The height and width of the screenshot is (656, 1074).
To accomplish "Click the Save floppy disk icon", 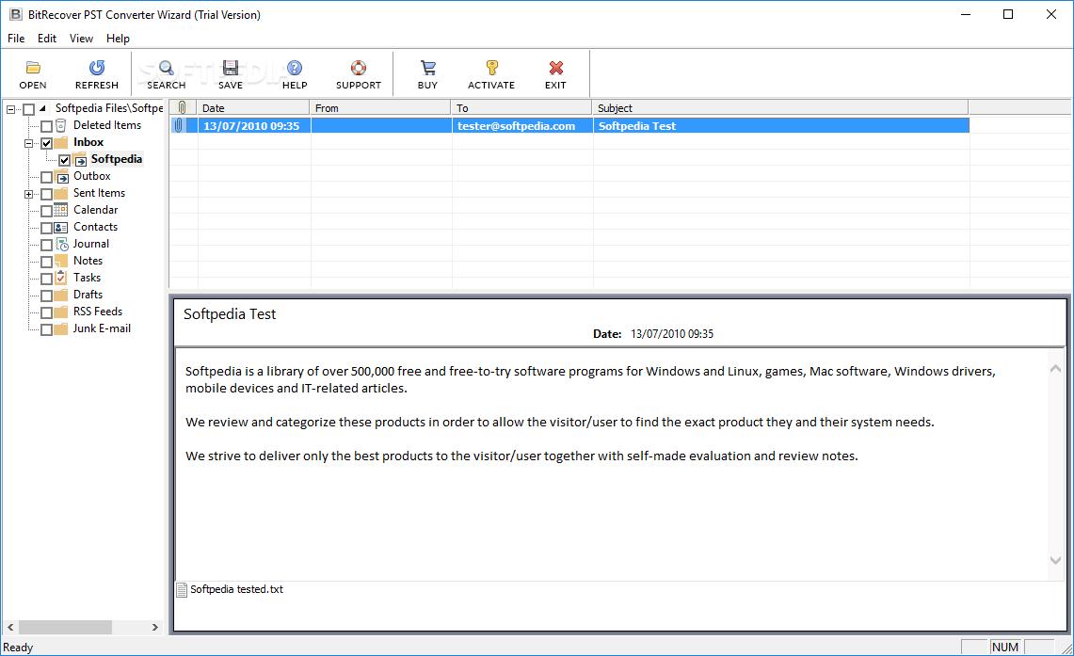I will point(231,68).
